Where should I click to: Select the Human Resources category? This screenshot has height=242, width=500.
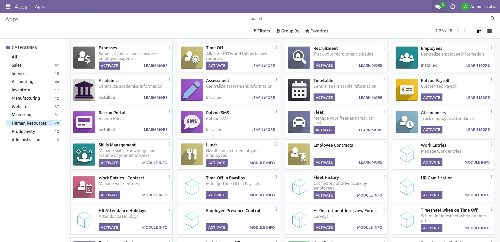point(29,123)
